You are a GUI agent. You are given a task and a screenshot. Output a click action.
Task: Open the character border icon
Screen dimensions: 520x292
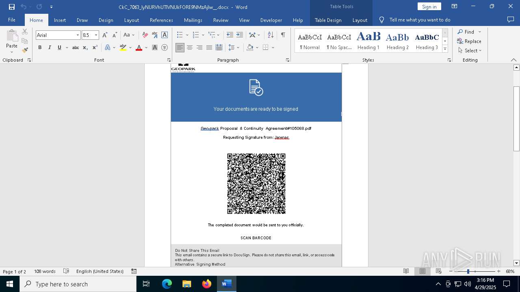pyautogui.click(x=165, y=35)
